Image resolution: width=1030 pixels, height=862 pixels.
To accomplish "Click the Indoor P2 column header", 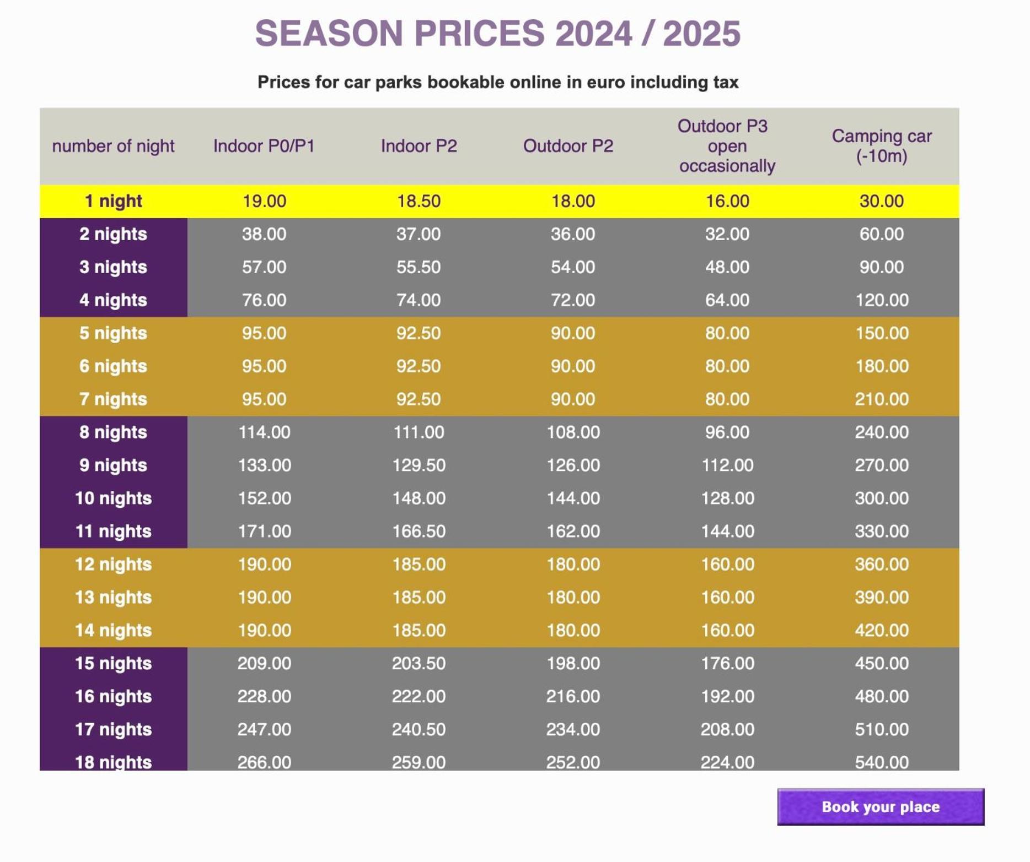I will click(x=419, y=146).
